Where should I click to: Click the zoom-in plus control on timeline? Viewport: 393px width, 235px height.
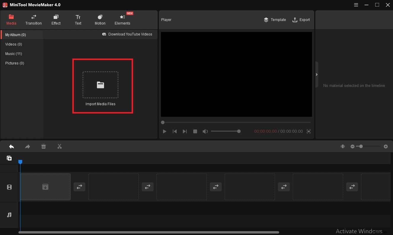tap(386, 146)
